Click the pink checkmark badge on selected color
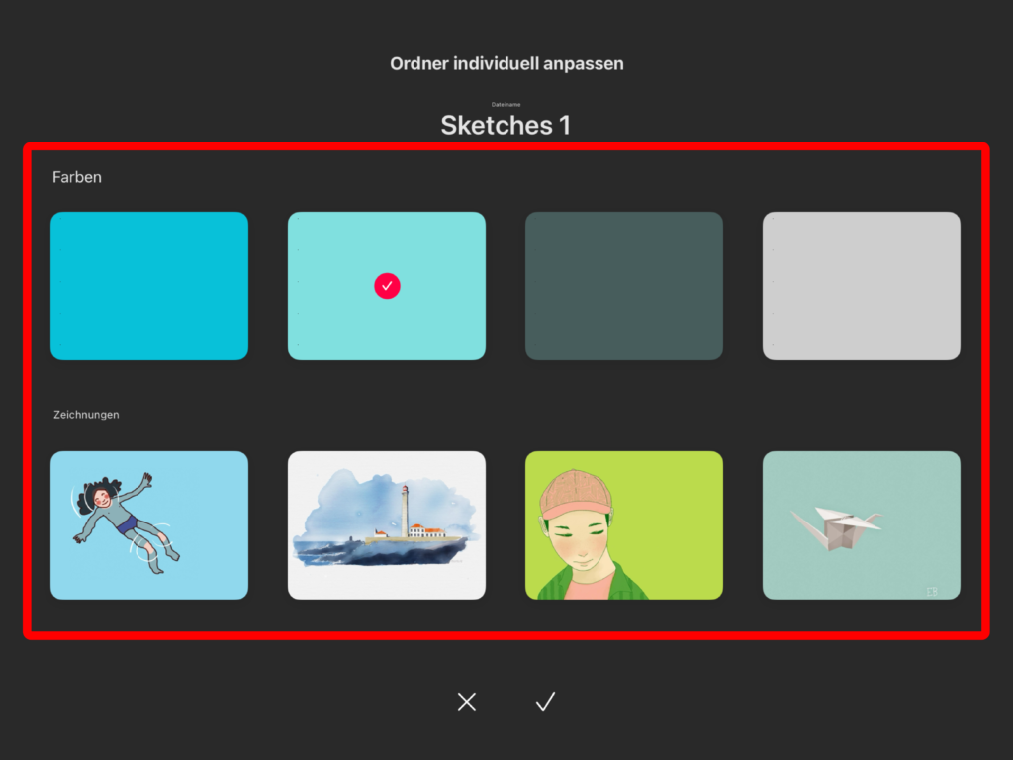Image resolution: width=1013 pixels, height=760 pixels. 387,286
